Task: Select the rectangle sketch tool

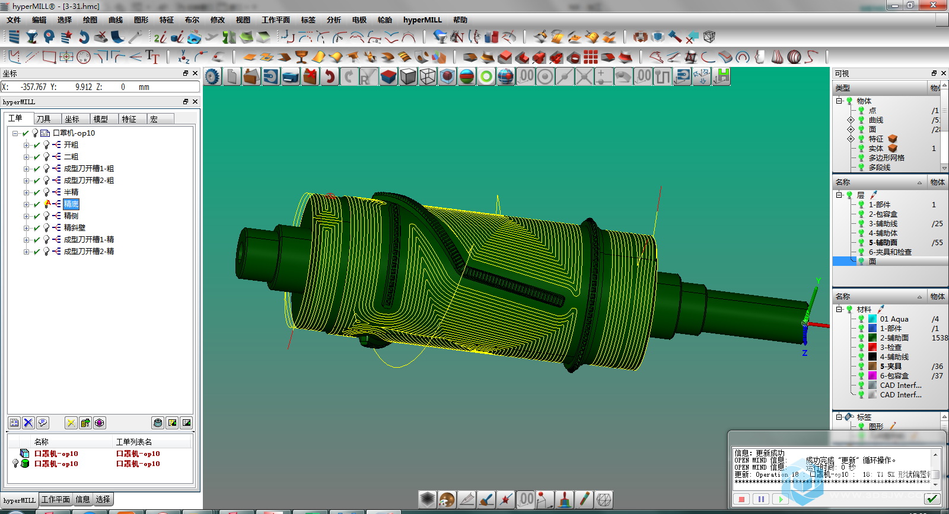Action: [x=49, y=57]
